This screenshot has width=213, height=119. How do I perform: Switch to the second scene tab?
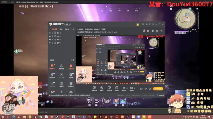(x=61, y=29)
